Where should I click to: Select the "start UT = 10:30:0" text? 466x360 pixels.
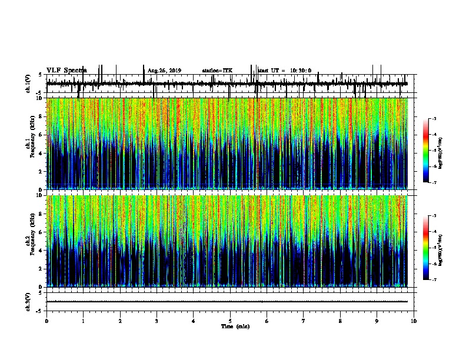tap(284, 71)
